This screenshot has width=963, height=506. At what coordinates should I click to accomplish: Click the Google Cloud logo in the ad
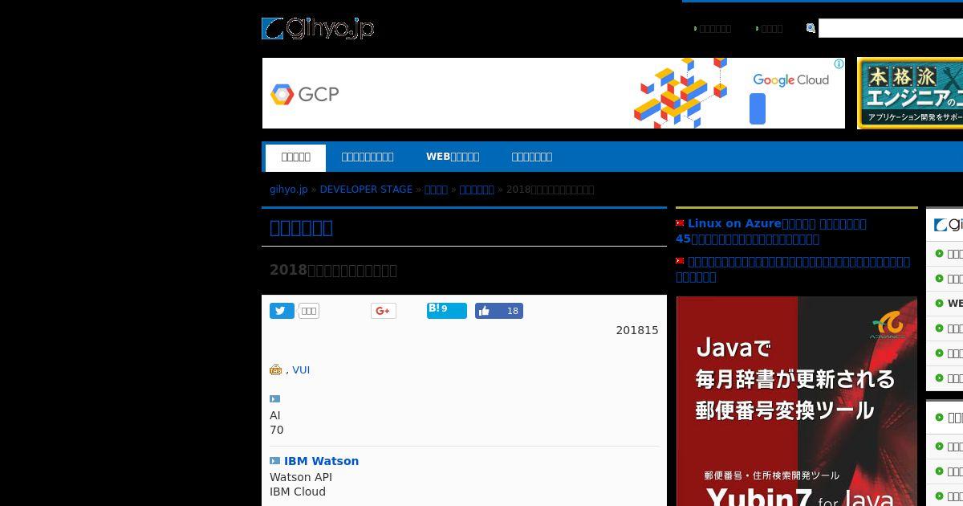coord(790,80)
